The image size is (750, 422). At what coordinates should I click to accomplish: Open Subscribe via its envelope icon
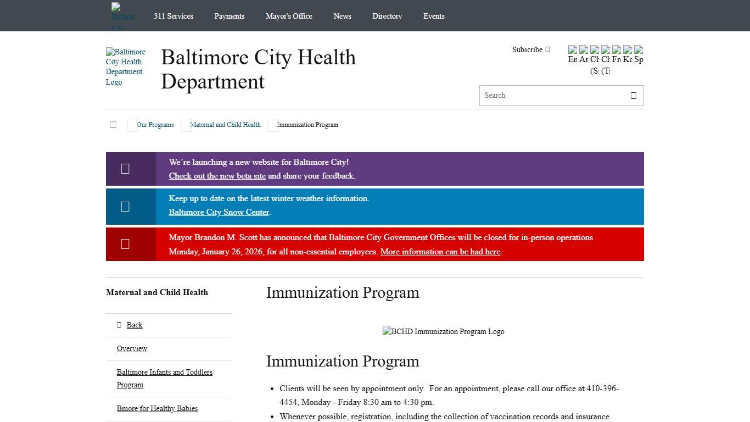(547, 49)
